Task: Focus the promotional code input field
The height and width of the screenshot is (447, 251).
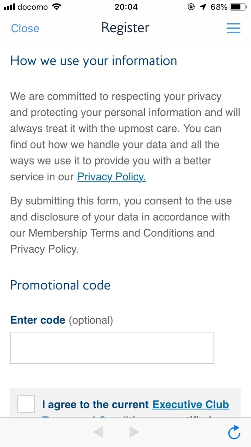Action: pyautogui.click(x=112, y=347)
